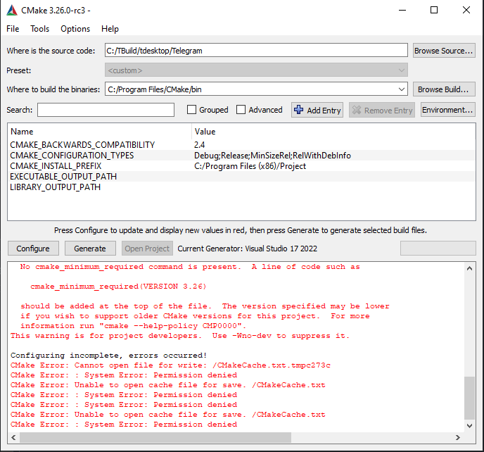
Task: Click the Browse Build button
Action: [444, 89]
